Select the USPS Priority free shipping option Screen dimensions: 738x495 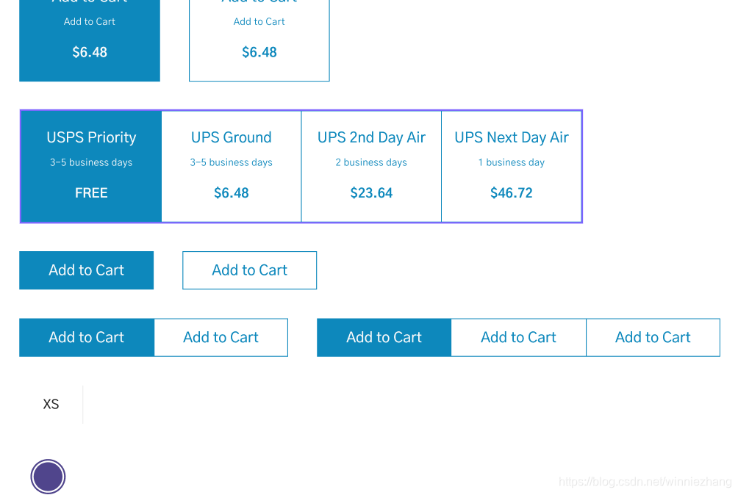tap(91, 167)
